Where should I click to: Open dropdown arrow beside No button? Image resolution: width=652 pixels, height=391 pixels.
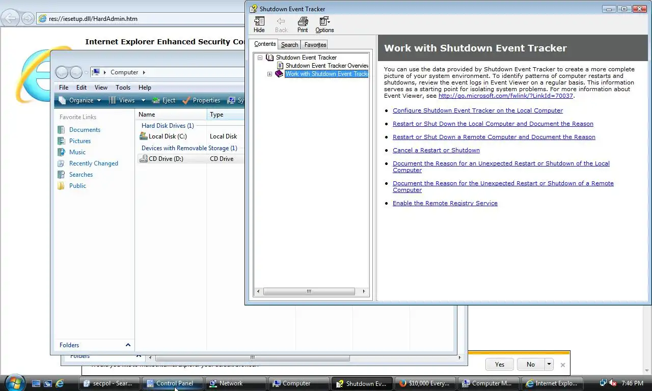click(x=549, y=365)
